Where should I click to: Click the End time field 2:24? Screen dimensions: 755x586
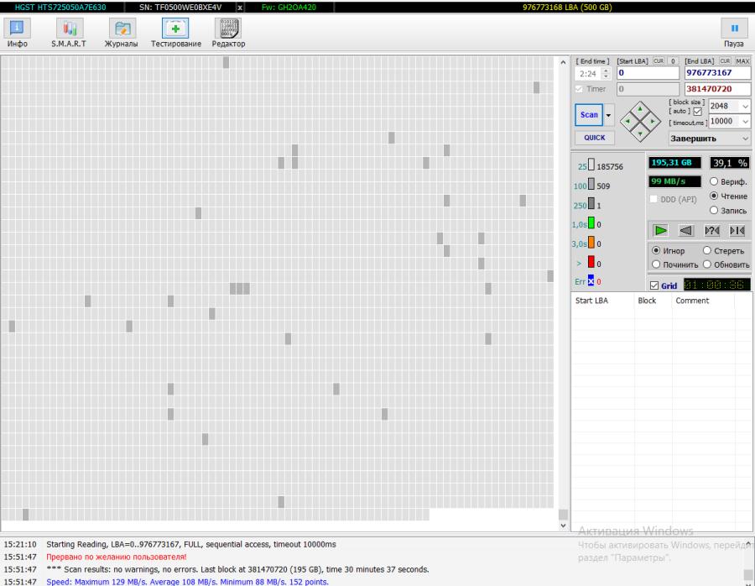pos(588,73)
